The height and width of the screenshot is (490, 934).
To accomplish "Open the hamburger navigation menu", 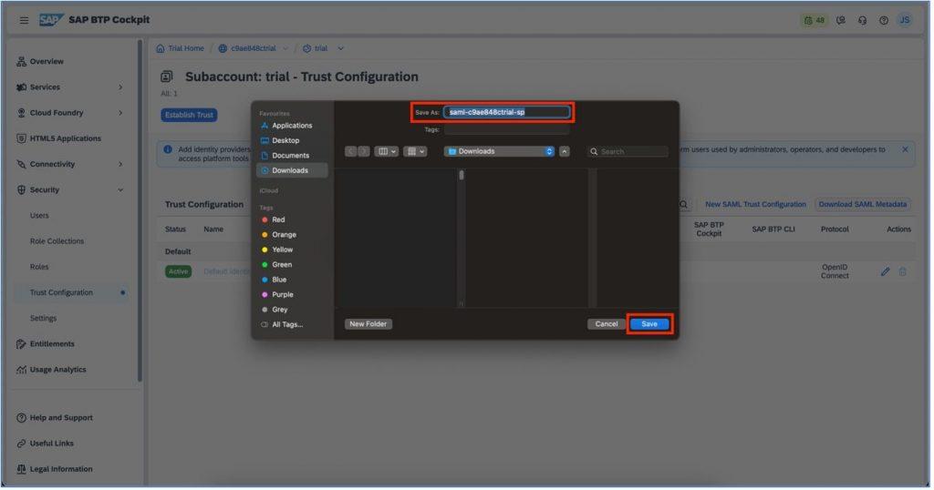I will point(24,20).
